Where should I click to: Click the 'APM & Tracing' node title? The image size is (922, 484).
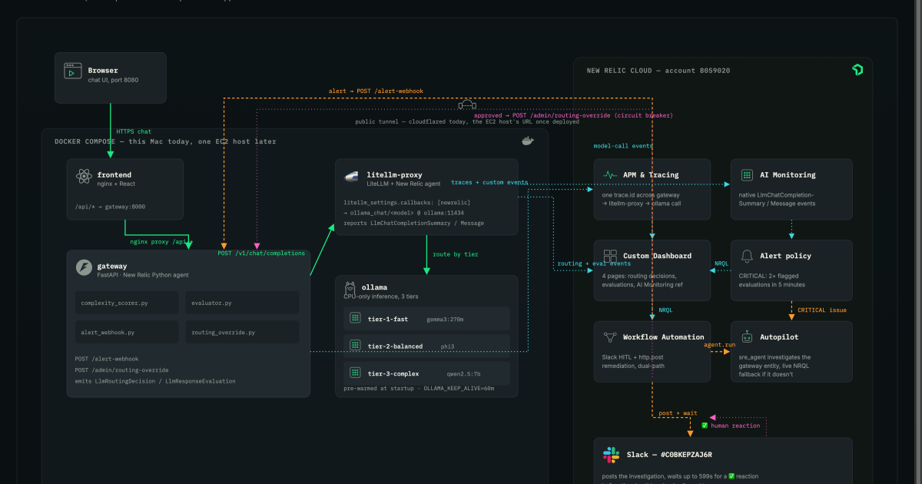coord(651,175)
